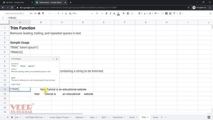Open vertical align dropdown
The height and width of the screenshot is (120, 213).
(x=145, y=13)
